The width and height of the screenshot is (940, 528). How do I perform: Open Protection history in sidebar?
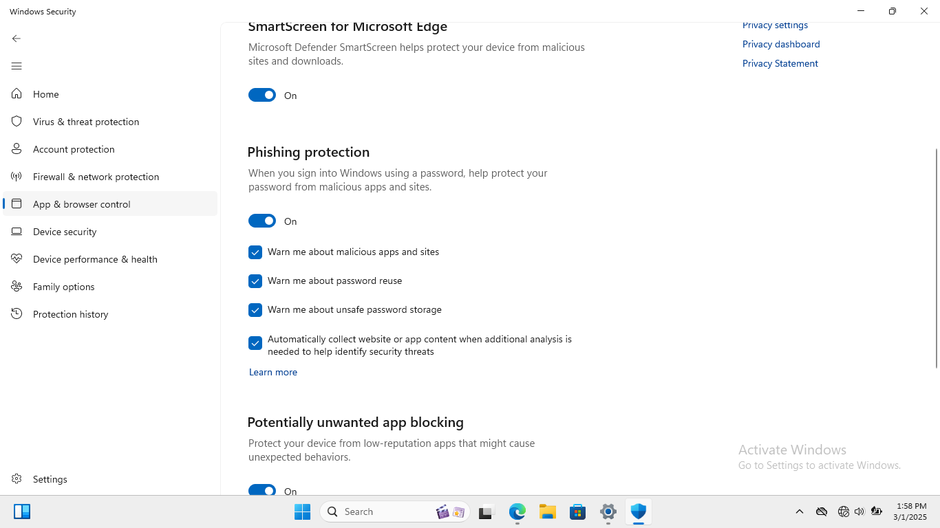[x=70, y=314]
